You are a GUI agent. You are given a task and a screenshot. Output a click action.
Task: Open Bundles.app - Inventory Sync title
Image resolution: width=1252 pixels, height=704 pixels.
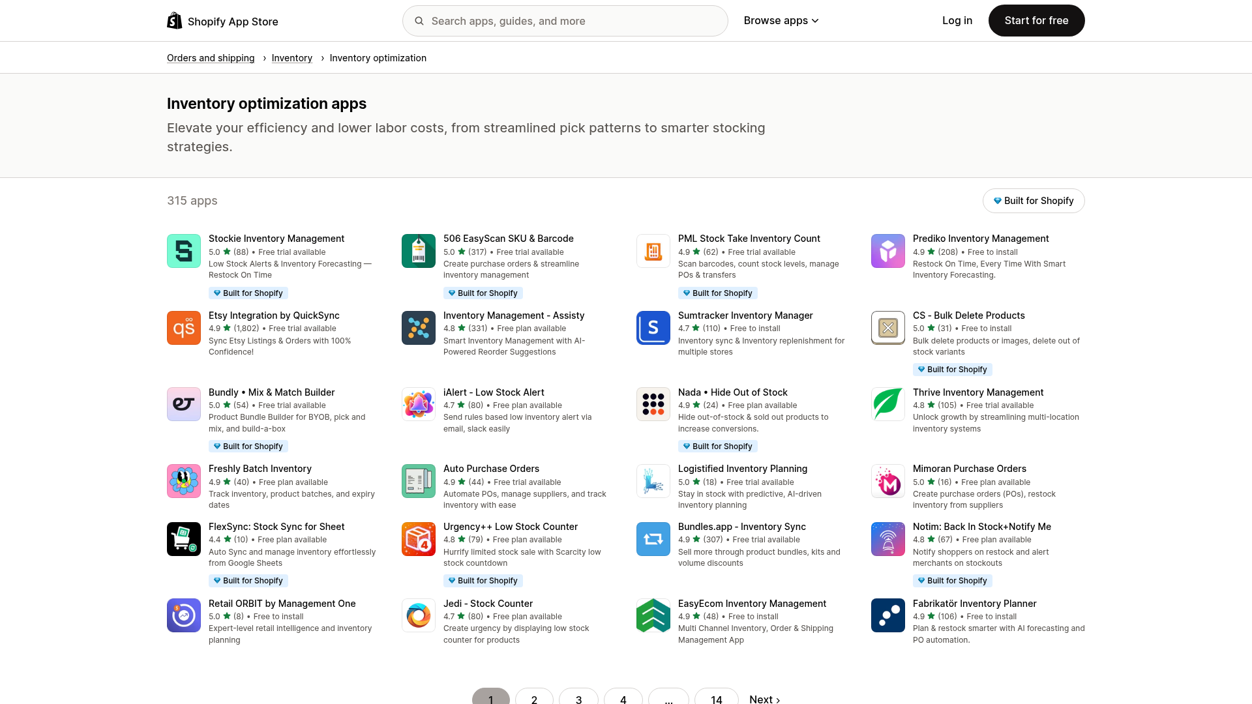point(742,527)
